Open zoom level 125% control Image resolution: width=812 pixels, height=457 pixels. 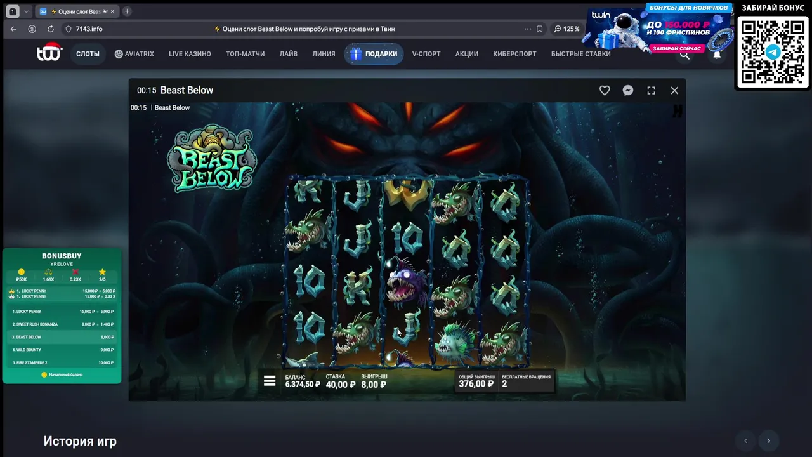click(566, 29)
